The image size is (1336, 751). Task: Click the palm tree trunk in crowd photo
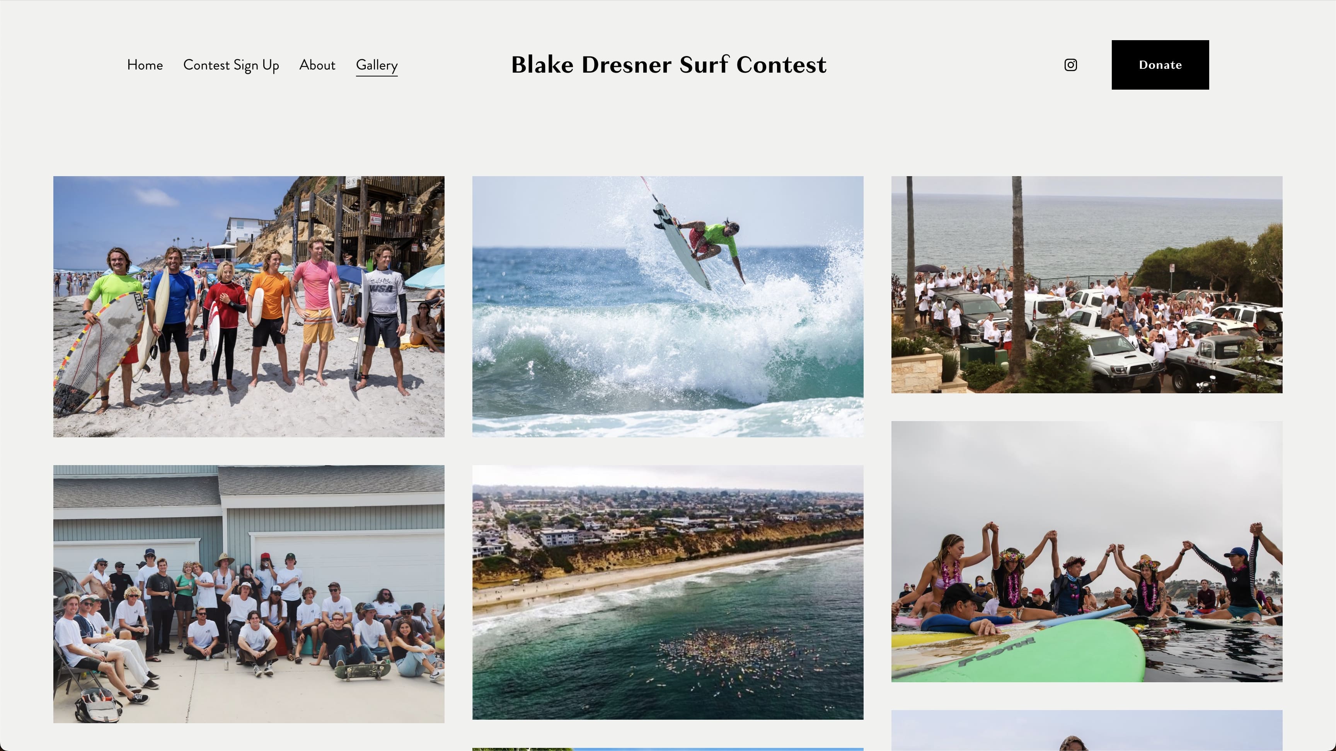[x=1017, y=280]
